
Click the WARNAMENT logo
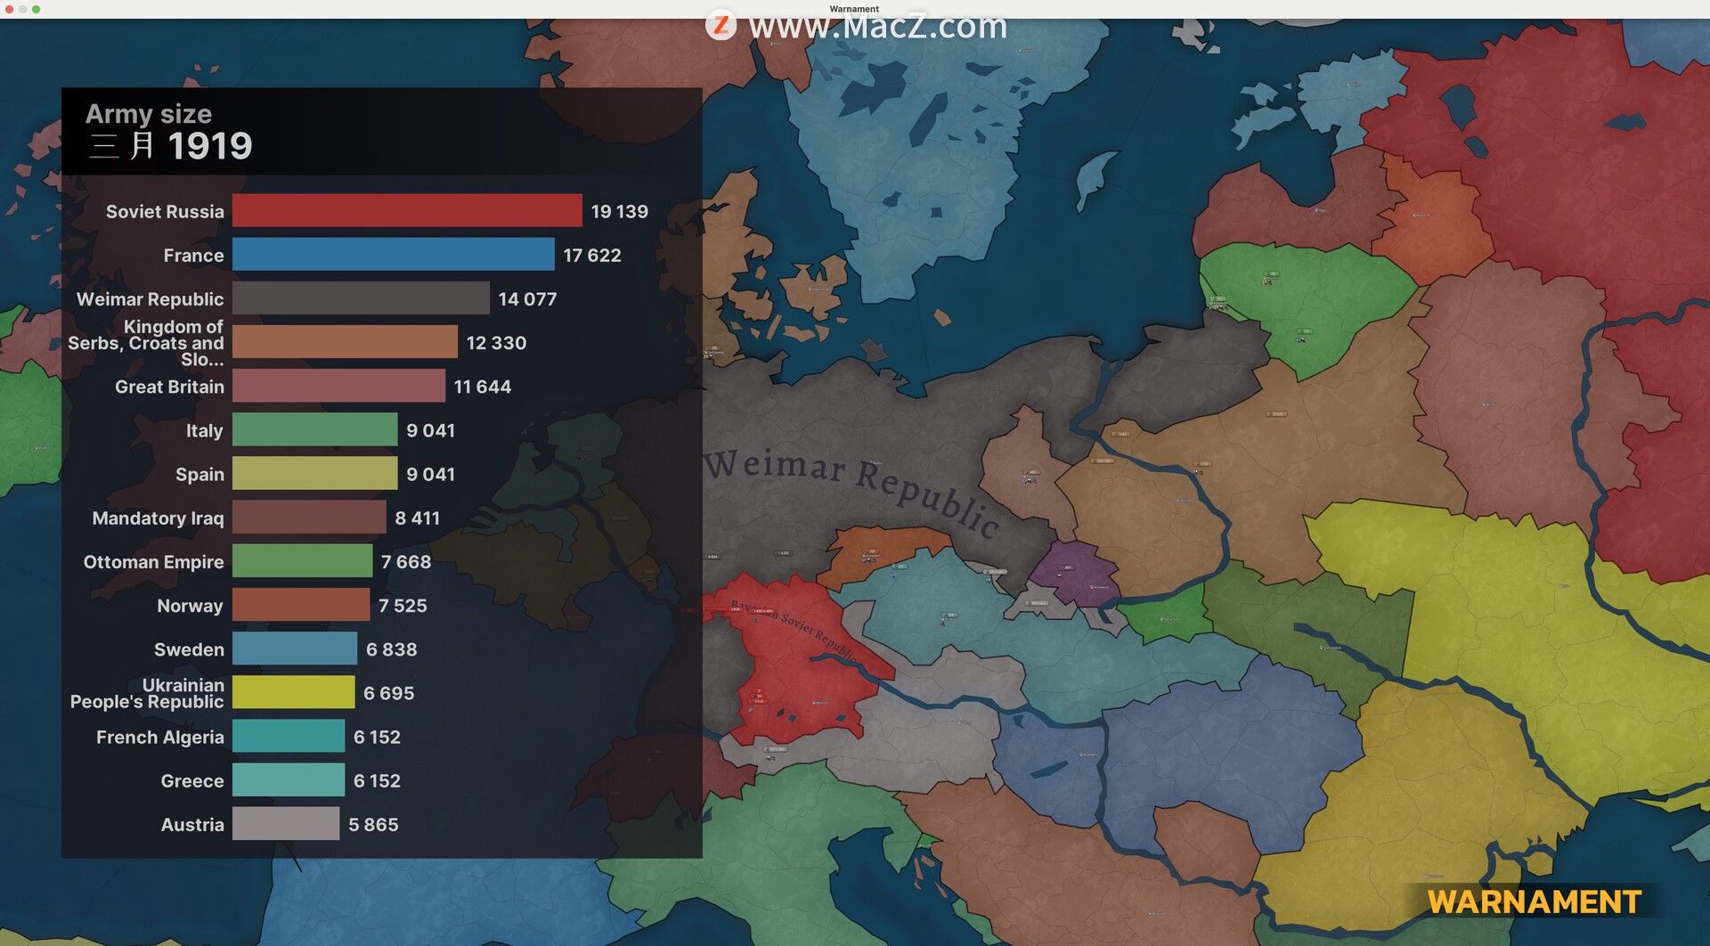[1534, 901]
